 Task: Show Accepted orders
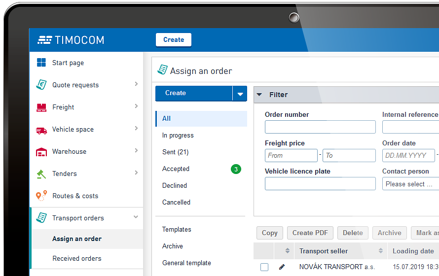pos(176,169)
